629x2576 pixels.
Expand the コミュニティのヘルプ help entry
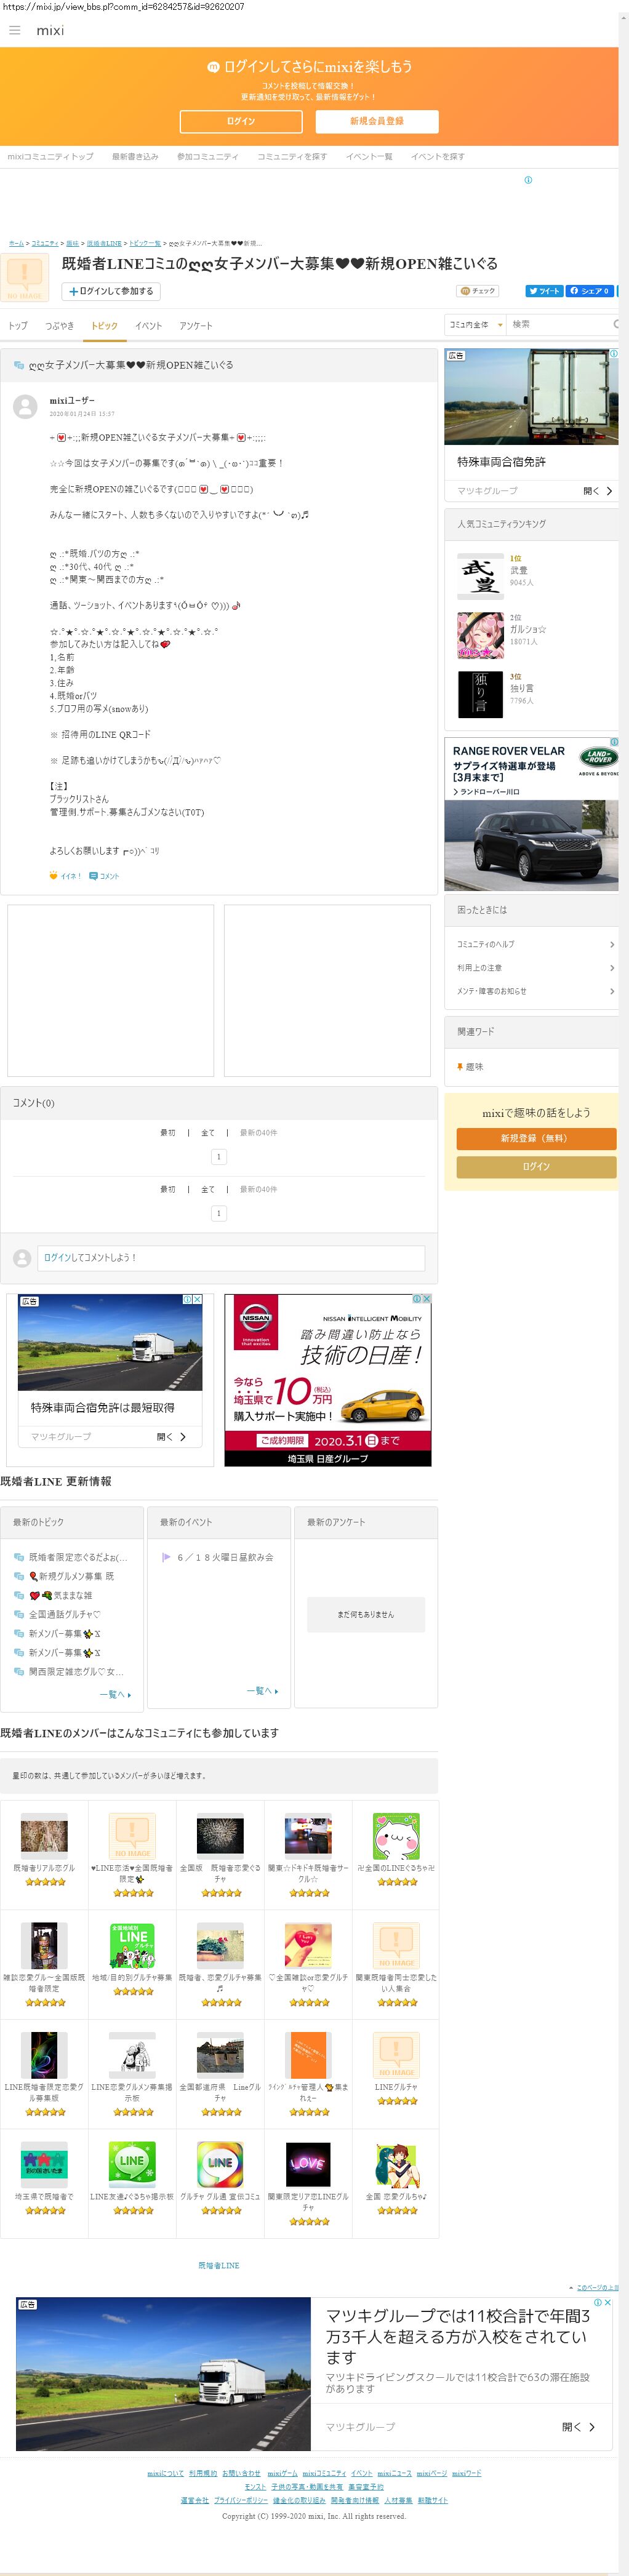click(x=535, y=944)
